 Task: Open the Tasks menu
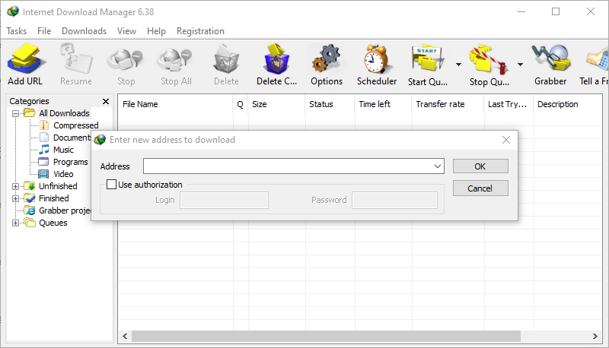(x=16, y=31)
